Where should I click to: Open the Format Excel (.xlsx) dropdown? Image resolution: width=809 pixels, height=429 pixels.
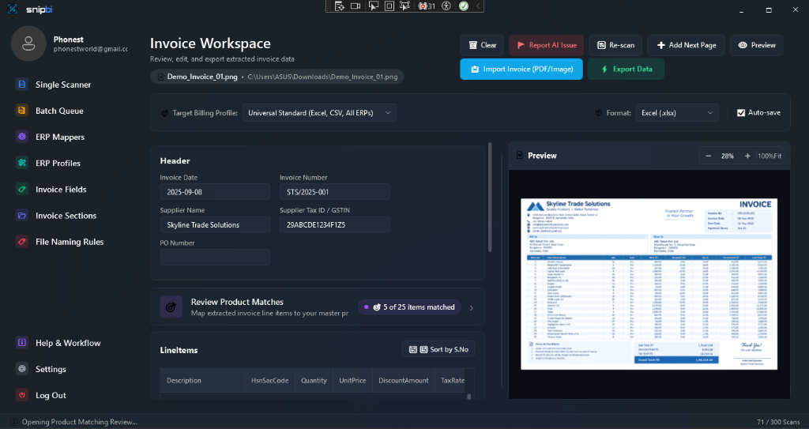point(677,112)
